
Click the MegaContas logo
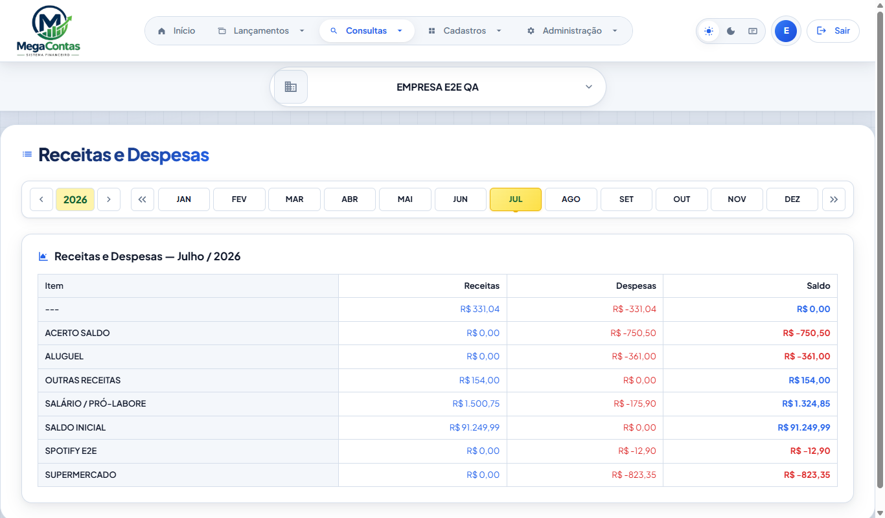click(49, 31)
